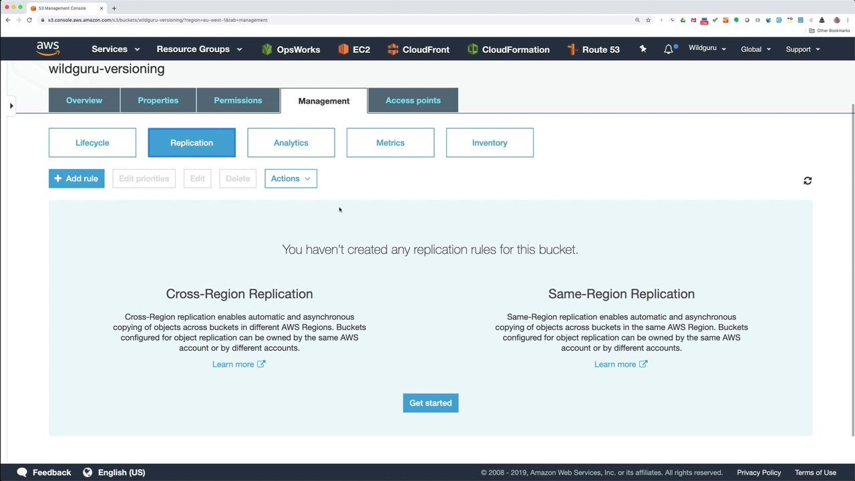Open the Privacy Policy link

[759, 472]
